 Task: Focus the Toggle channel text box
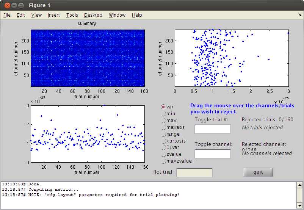point(213,154)
